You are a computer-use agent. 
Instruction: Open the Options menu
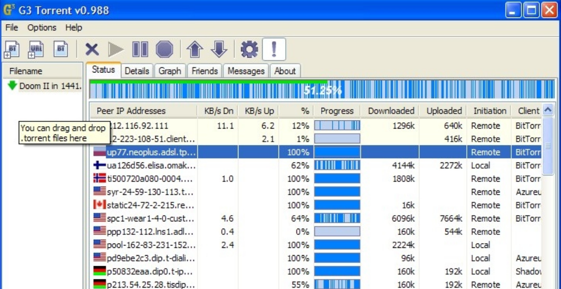click(42, 28)
